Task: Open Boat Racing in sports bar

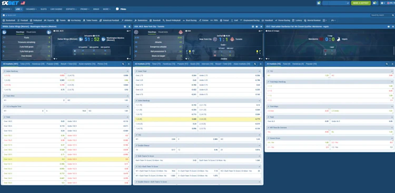Action: [x=190, y=21]
